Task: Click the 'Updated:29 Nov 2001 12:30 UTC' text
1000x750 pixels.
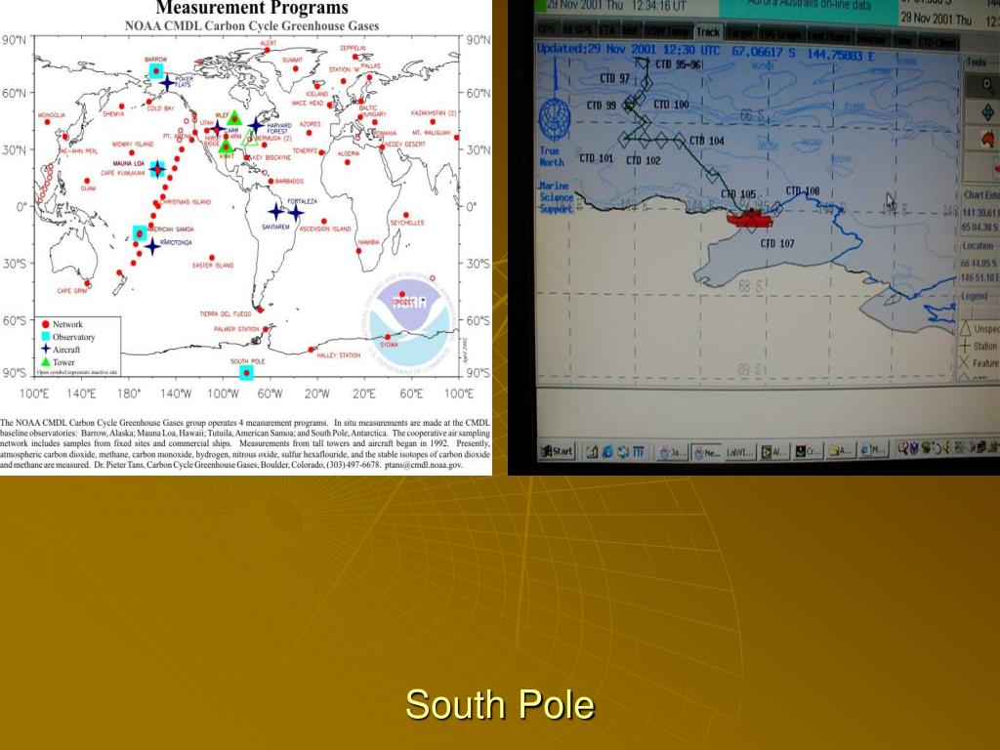Action: coord(628,50)
